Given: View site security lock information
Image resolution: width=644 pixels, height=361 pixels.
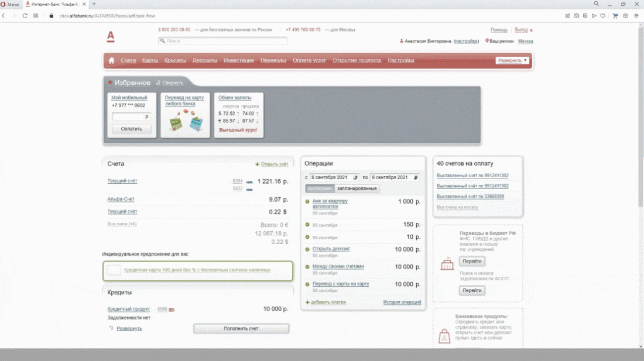Looking at the screenshot, I should 52,16.
